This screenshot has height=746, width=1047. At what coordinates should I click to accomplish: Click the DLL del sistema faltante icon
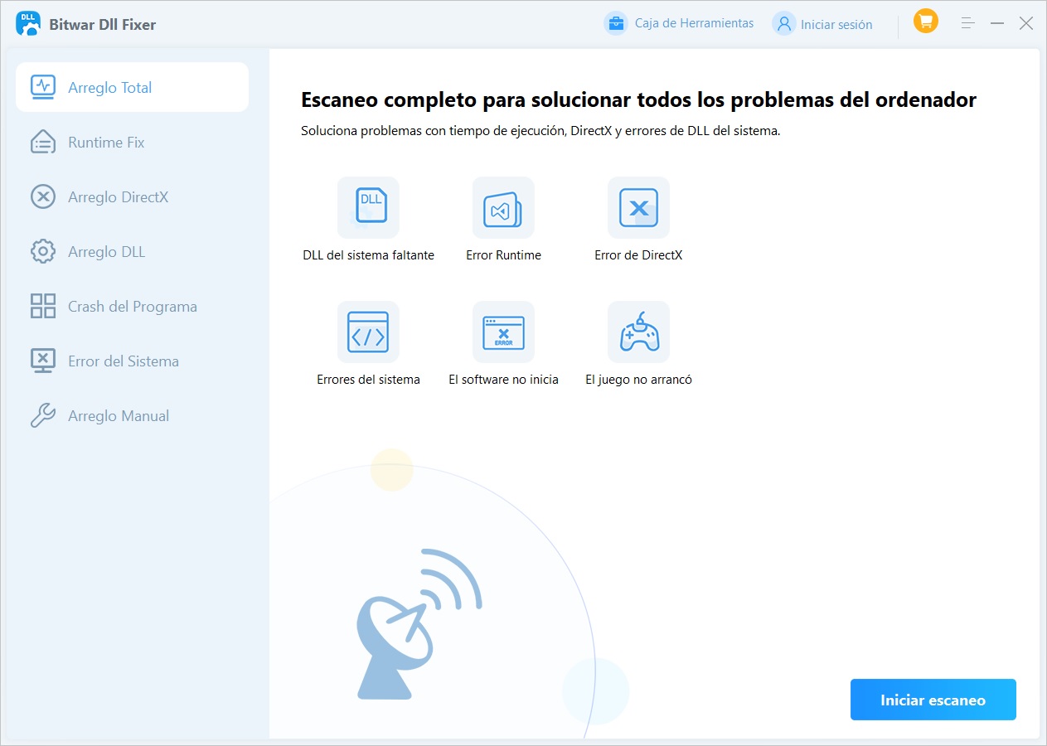tap(368, 207)
